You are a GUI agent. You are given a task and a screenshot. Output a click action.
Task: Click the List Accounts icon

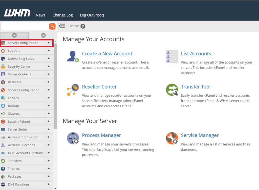[172, 56]
